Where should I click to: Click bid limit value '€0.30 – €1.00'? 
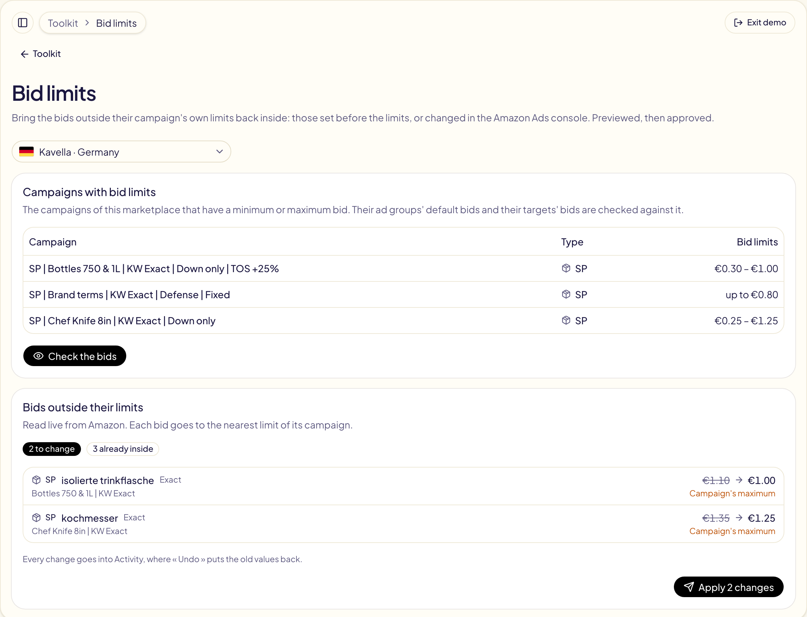coord(746,268)
